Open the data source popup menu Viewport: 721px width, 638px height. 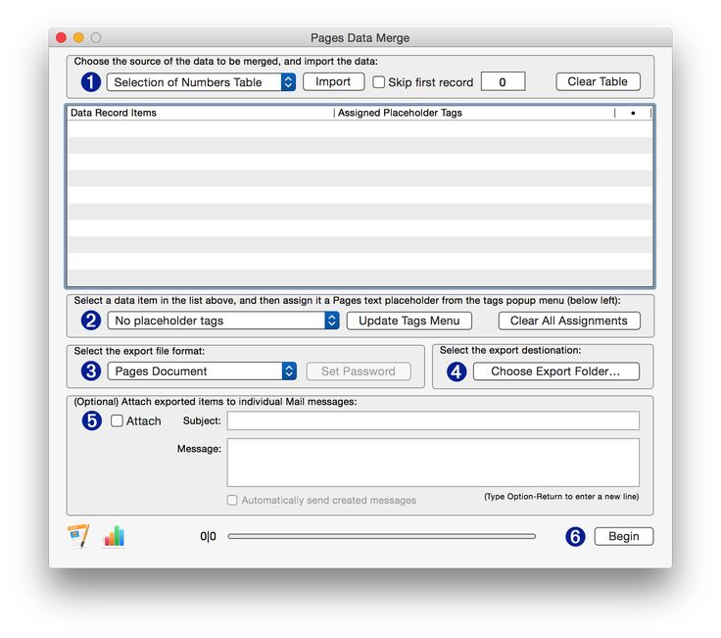pos(201,82)
